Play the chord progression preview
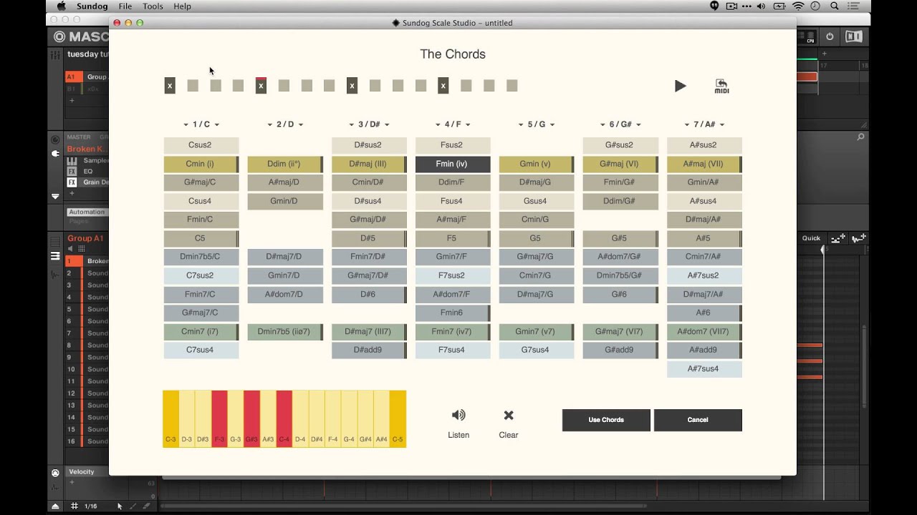Screen dimensions: 917x515 [680, 86]
